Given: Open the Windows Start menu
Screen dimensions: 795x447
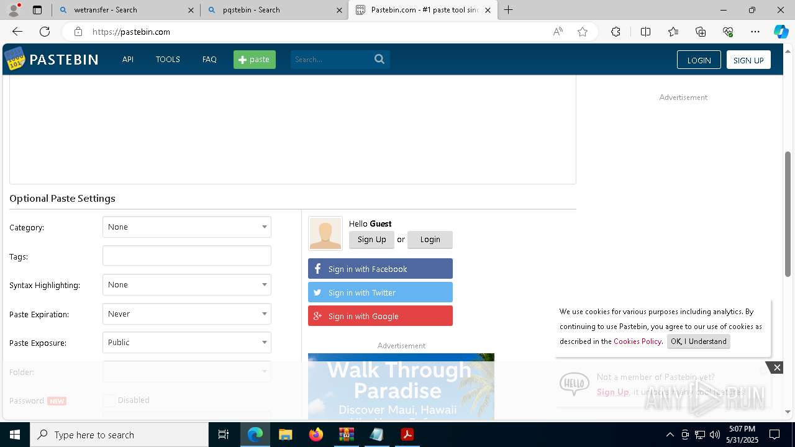Looking at the screenshot, I should [x=15, y=435].
